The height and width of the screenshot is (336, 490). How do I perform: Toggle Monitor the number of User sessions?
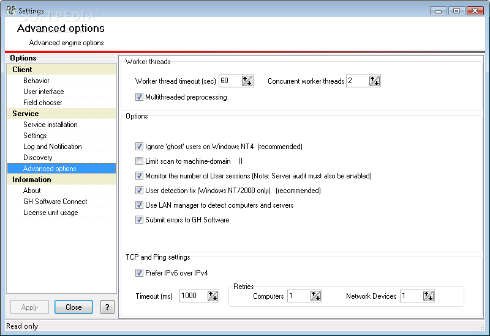[139, 176]
